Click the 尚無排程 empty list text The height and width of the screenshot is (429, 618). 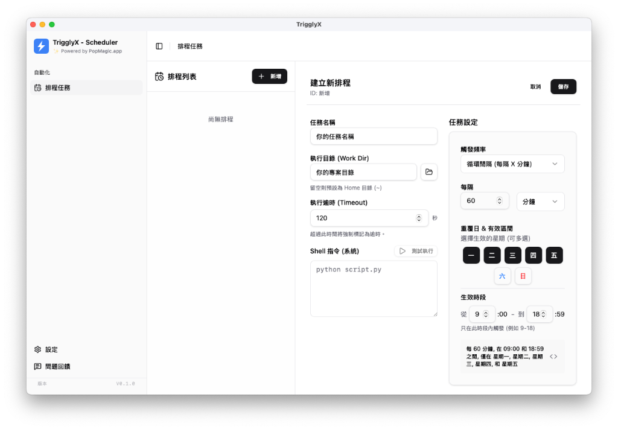221,119
